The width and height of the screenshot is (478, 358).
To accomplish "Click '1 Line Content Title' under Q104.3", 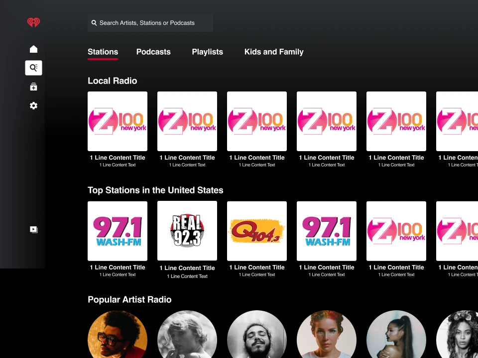I will [257, 268].
